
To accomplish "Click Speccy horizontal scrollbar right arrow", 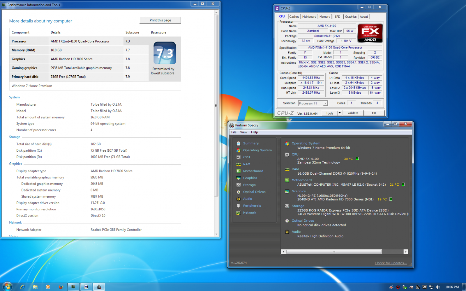I will coord(406,252).
